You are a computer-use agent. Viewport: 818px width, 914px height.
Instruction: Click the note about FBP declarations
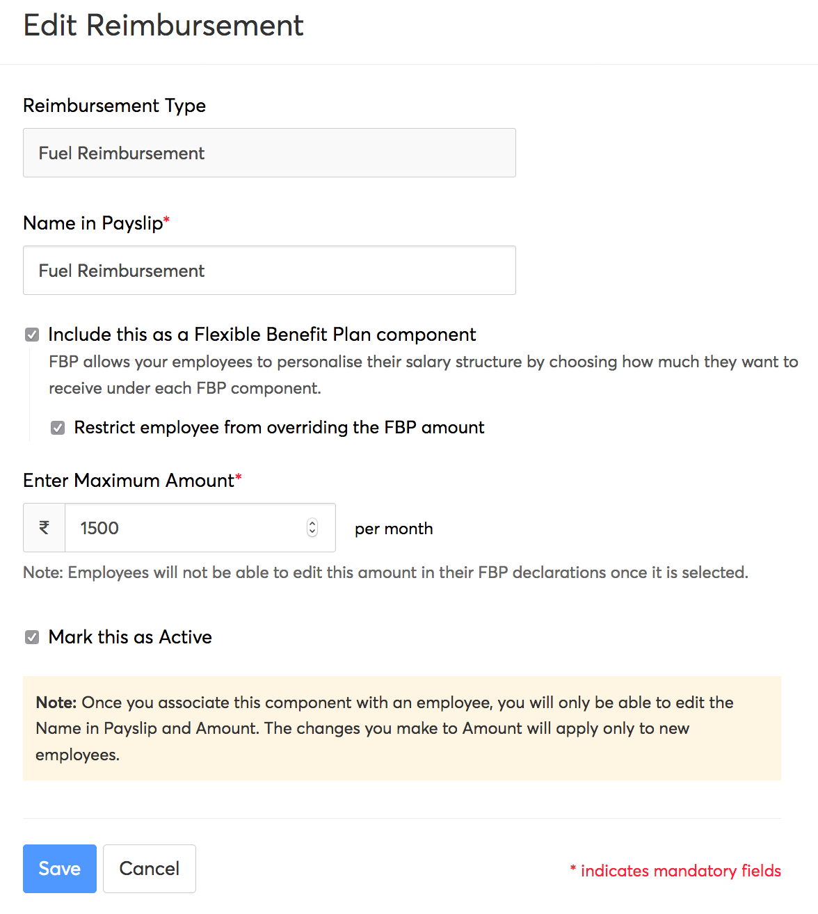coord(385,572)
